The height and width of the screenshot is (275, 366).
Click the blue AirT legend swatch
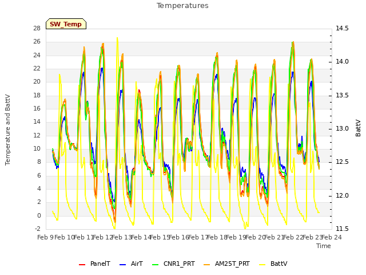(123, 265)
